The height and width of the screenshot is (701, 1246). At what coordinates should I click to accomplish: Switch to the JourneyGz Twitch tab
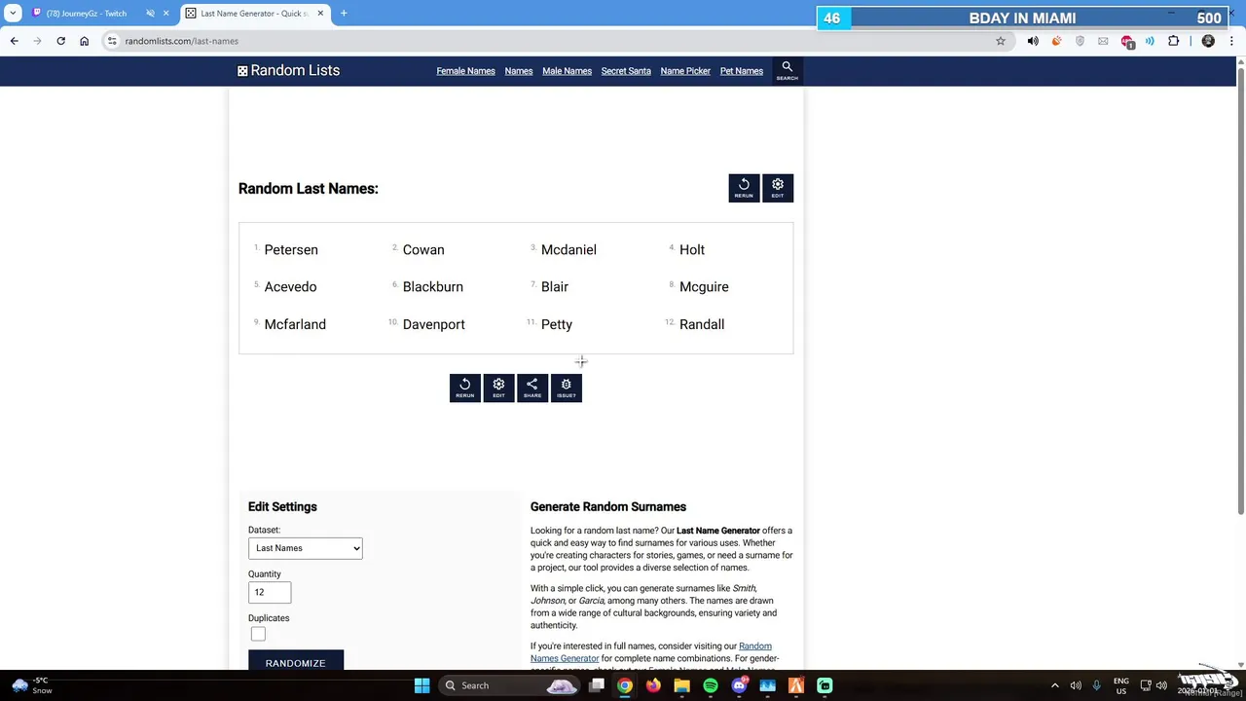(87, 14)
